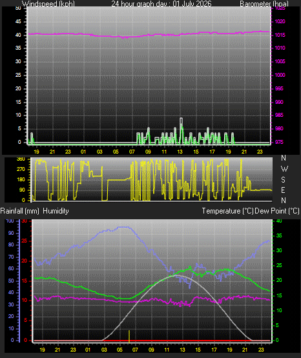Click the green 40 temperature scale value

point(279,221)
